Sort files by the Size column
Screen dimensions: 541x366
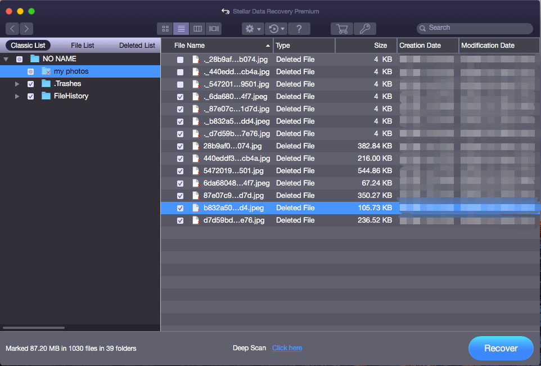click(x=366, y=46)
